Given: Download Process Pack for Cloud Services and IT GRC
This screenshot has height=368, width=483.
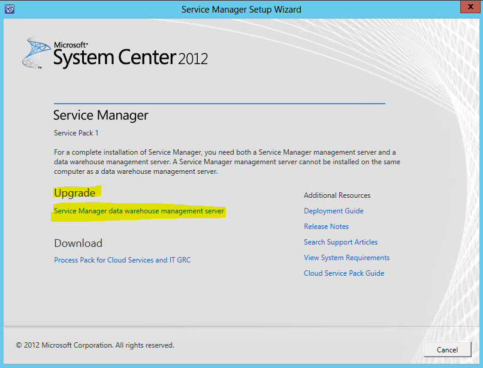Looking at the screenshot, I should coord(122,260).
